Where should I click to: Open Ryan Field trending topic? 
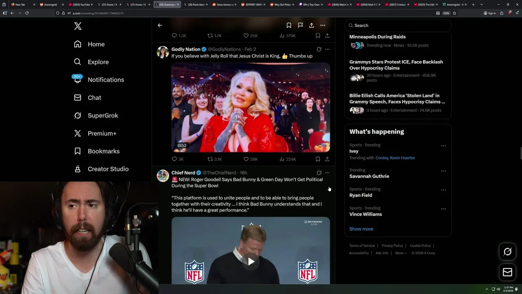tap(361, 195)
